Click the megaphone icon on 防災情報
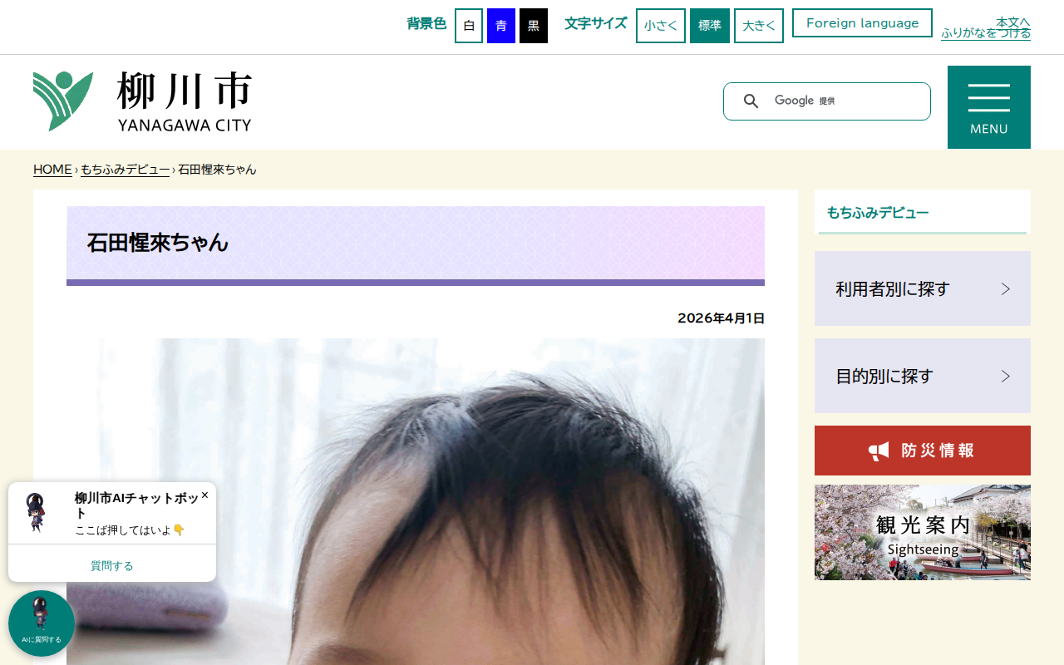Viewport: 1064px width, 665px height. (x=879, y=451)
